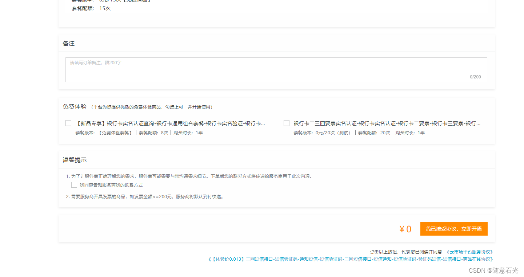Click the 【新品专享】银行卡实名认证查询 product title
524x277 pixels.
(x=170, y=123)
